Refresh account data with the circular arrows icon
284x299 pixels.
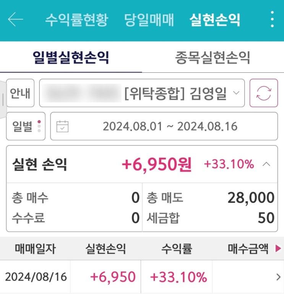[x=263, y=93]
